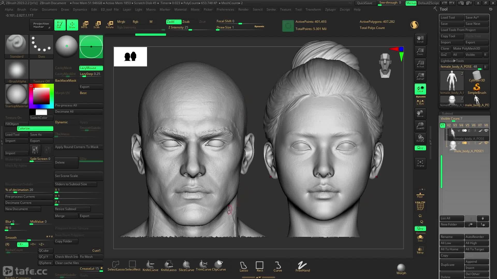This screenshot has width=497, height=279.
Task: Hide the female_body_A_POSE subtool eye
Action: (x=486, y=131)
